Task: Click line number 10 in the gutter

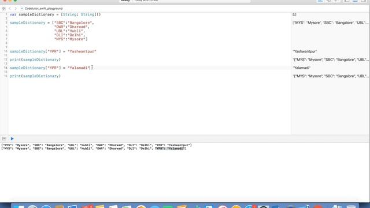Action: (6, 51)
